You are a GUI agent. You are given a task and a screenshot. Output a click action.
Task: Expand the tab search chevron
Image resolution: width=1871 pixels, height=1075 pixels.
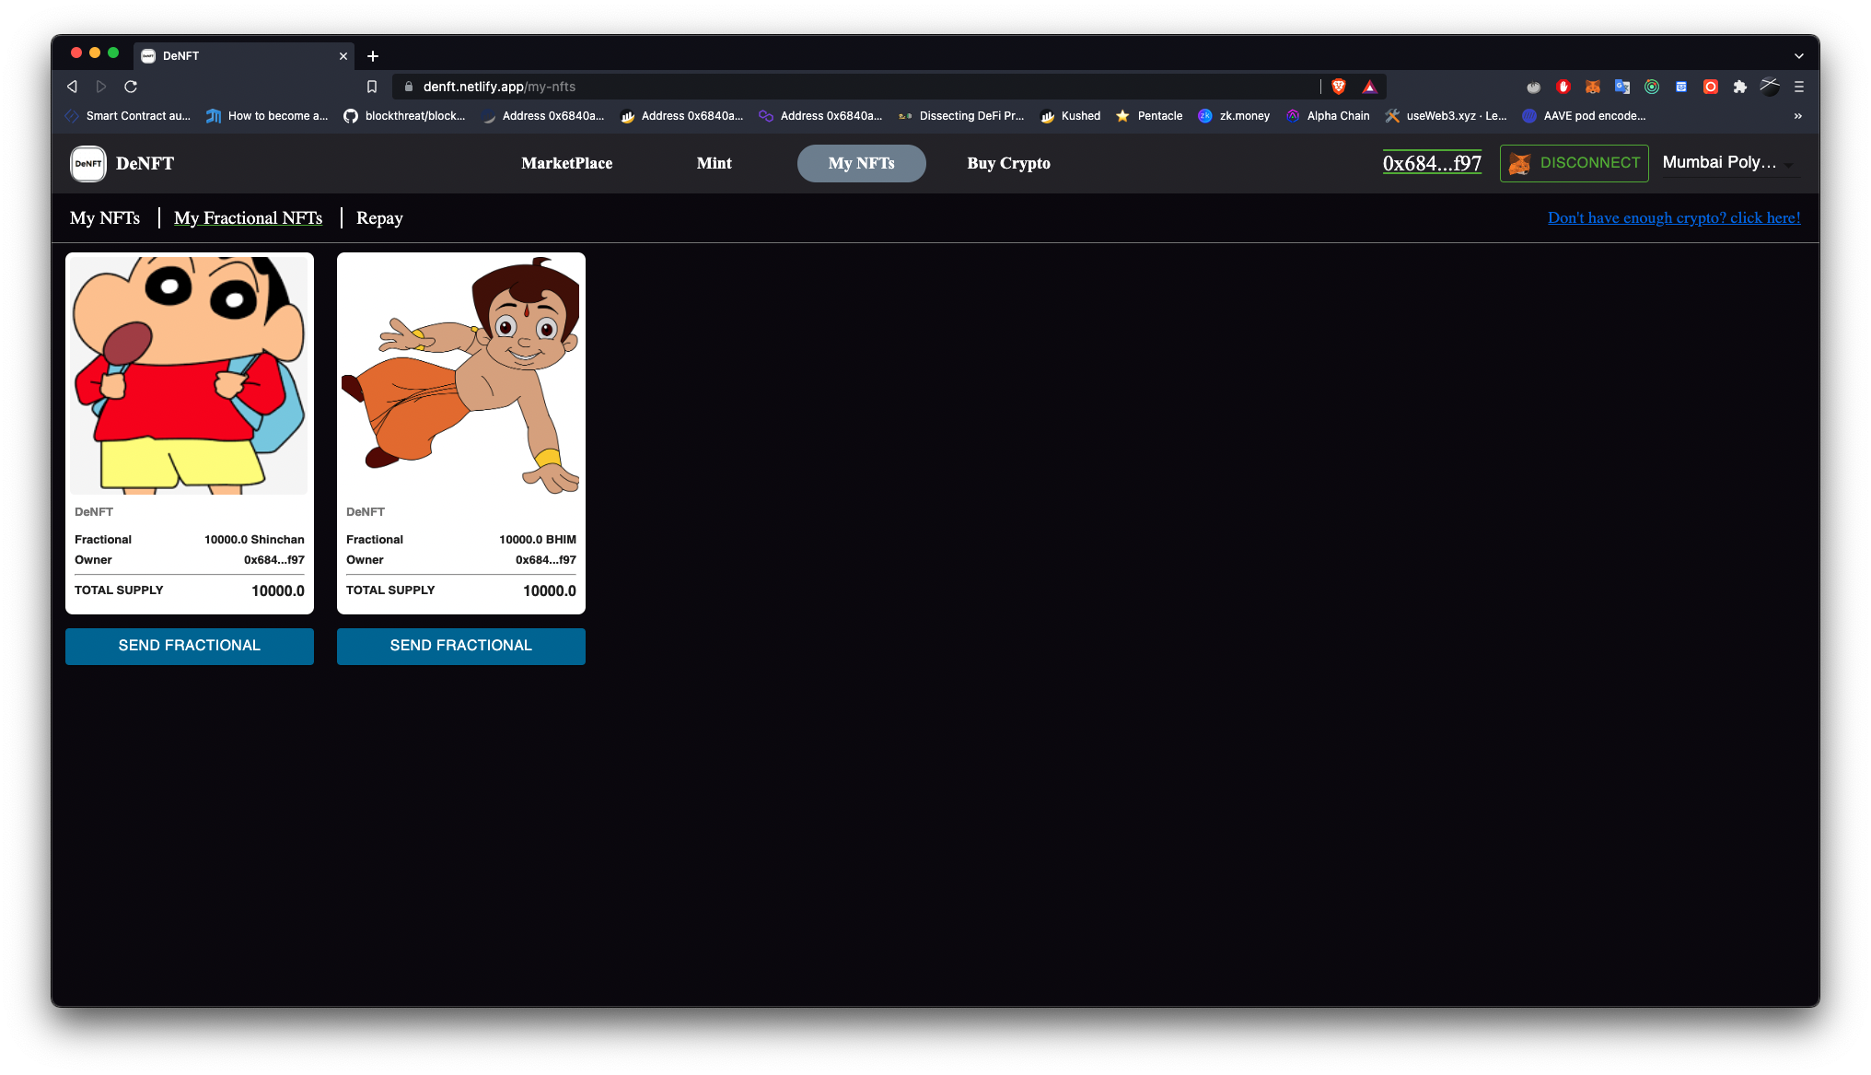click(1799, 56)
